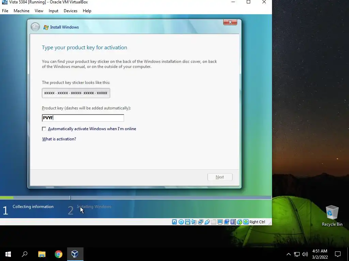
Task: Click the round back arrow in Install Windows
Action: click(35, 27)
